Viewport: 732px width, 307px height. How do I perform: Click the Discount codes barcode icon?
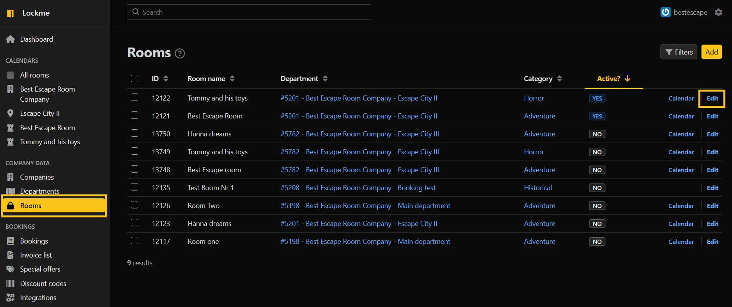[x=11, y=284]
